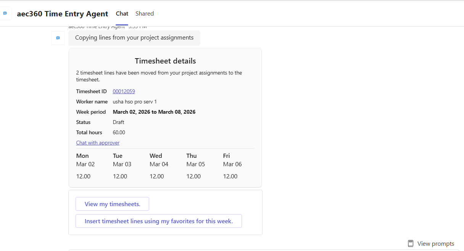Screen dimensions: 464x251
Task: Click the Chat with approver link
Action: (x=98, y=143)
